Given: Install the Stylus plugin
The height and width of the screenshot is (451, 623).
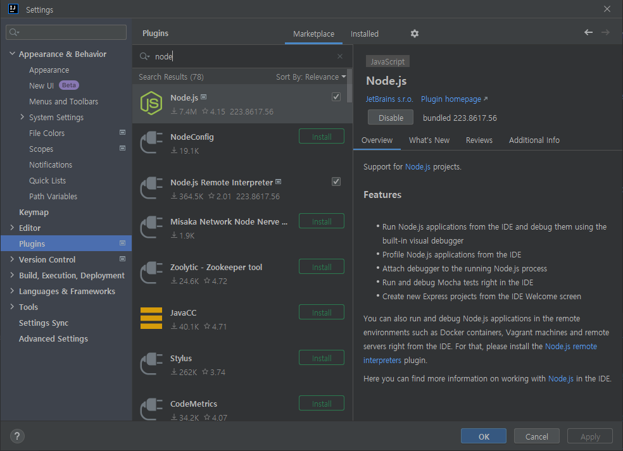Looking at the screenshot, I should 322,358.
